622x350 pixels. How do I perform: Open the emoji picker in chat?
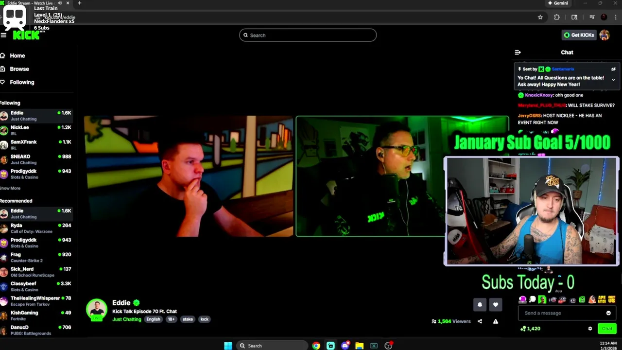pos(608,313)
